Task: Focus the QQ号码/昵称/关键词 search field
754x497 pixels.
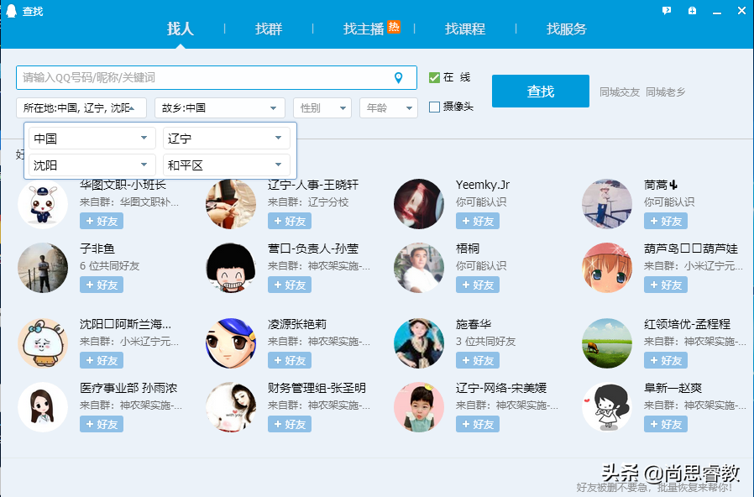Action: [x=217, y=78]
